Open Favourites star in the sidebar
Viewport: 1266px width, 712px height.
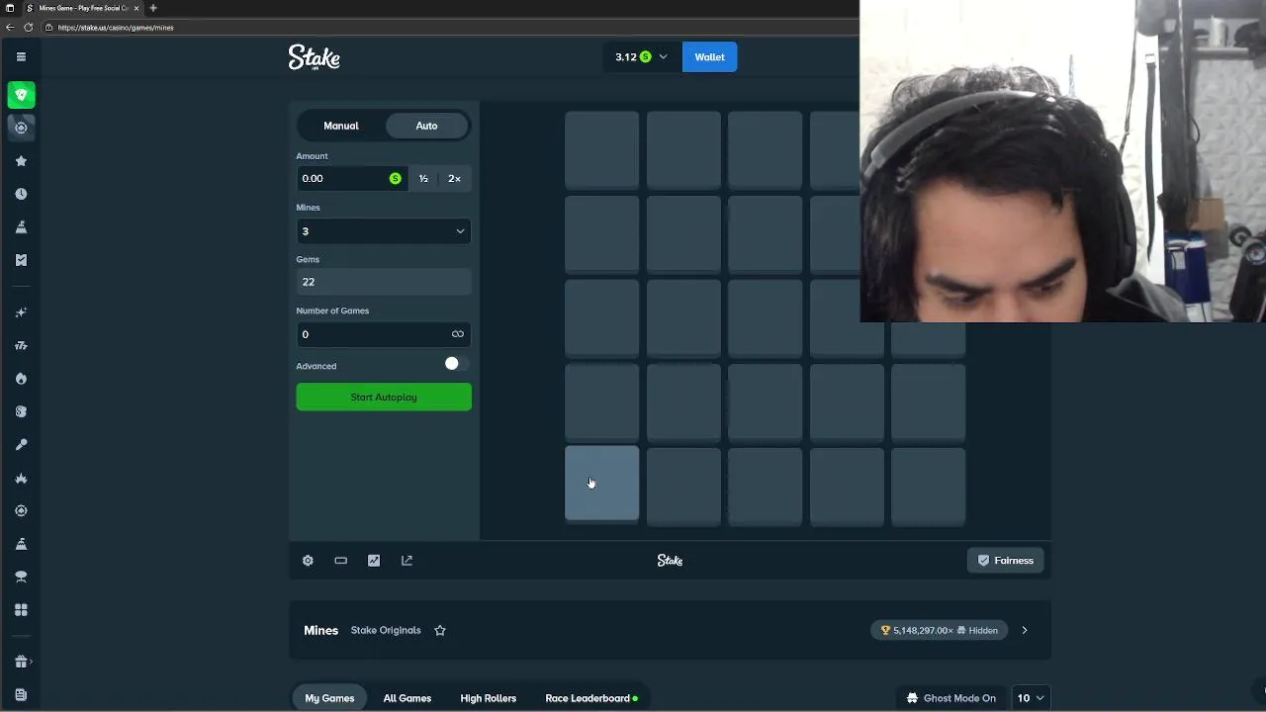tap(21, 161)
